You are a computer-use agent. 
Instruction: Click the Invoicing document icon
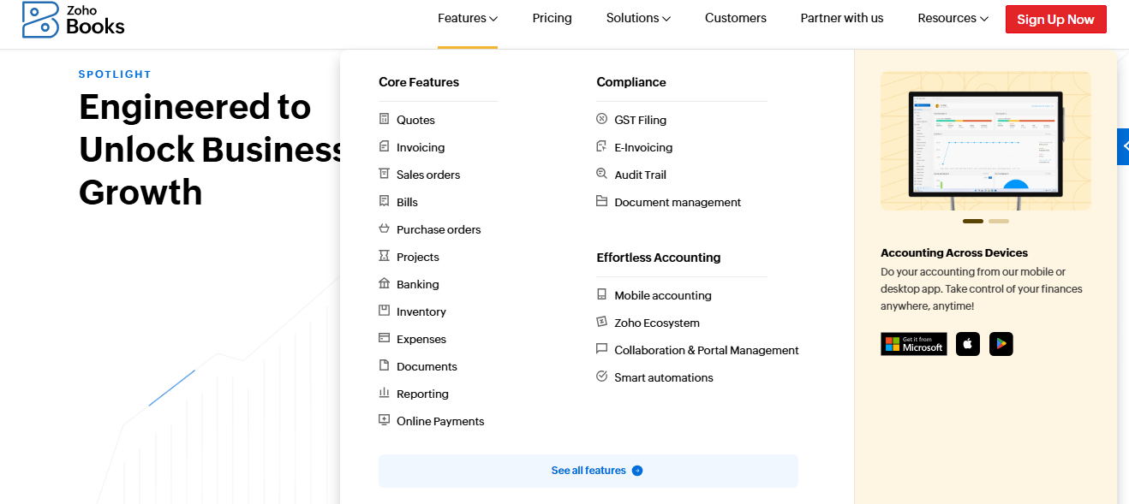point(382,146)
